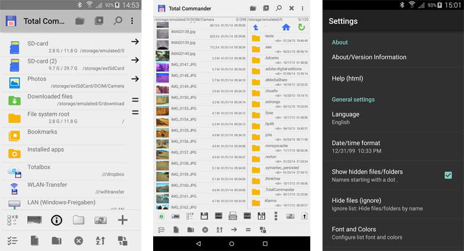This screenshot has height=251, width=464.
Task: Open the Totalbox dropbox plugin entry
Action: pos(64,171)
